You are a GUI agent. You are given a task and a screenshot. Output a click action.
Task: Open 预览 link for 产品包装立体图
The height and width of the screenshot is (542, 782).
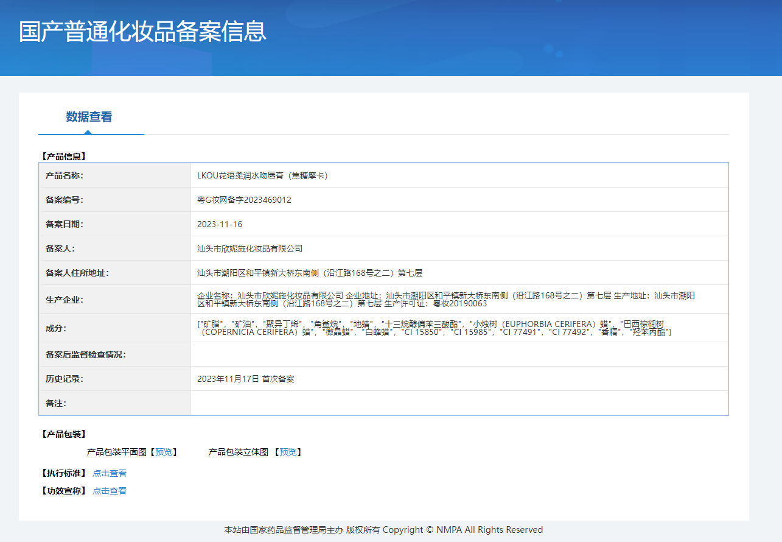[287, 452]
